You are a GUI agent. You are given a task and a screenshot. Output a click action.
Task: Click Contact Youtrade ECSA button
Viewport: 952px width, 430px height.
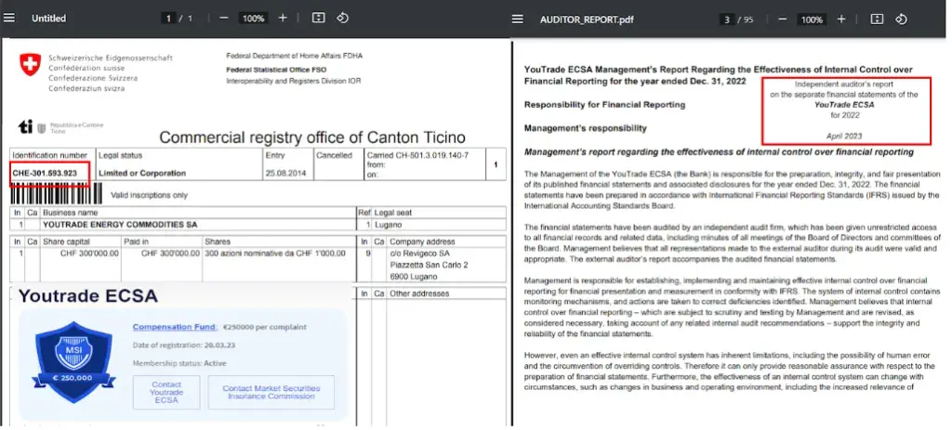(x=166, y=393)
